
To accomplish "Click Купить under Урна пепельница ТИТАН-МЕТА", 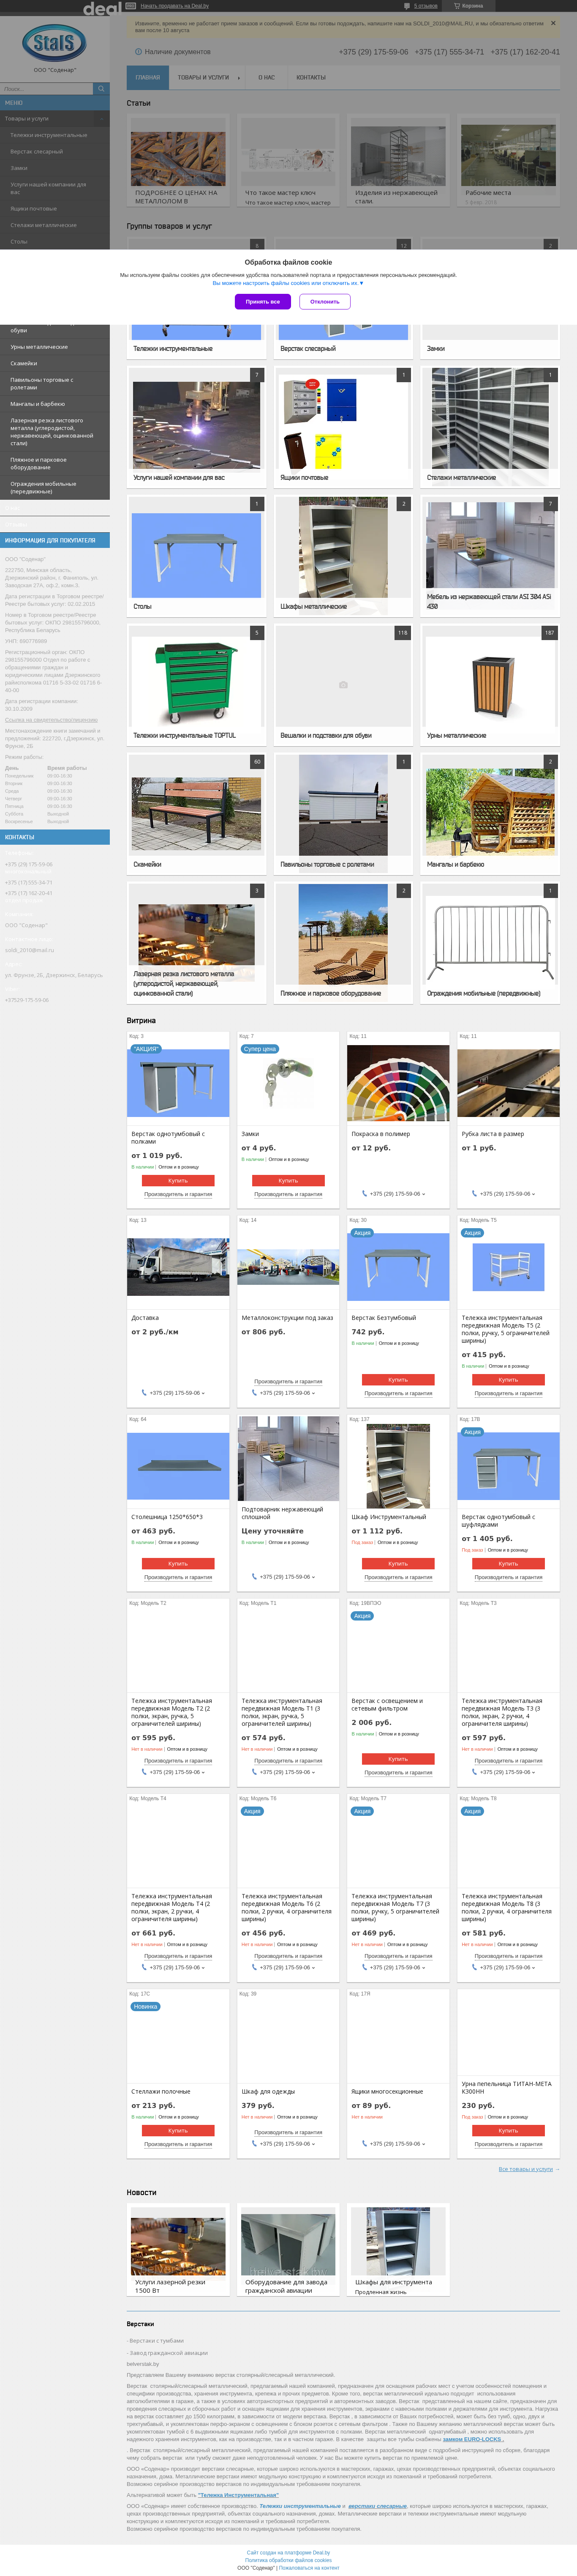I will [508, 2130].
